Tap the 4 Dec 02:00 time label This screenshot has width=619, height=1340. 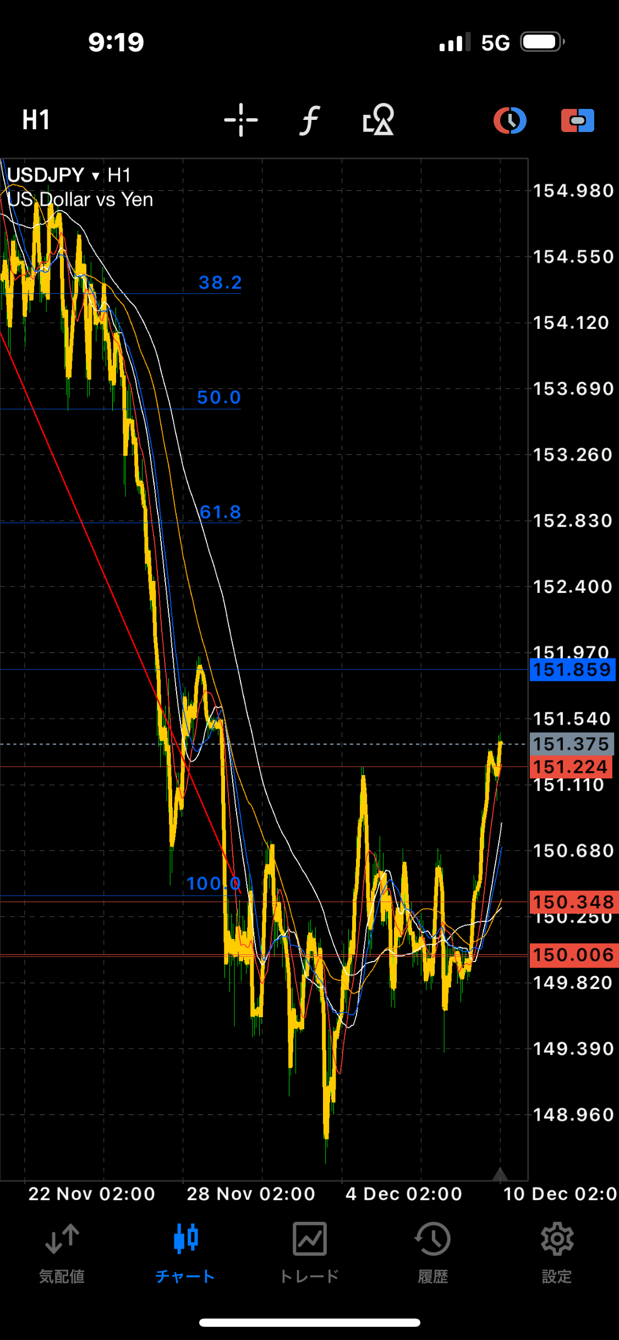(x=404, y=1194)
